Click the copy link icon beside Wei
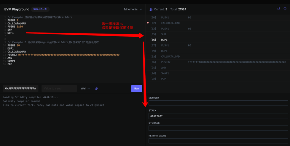 [96, 88]
